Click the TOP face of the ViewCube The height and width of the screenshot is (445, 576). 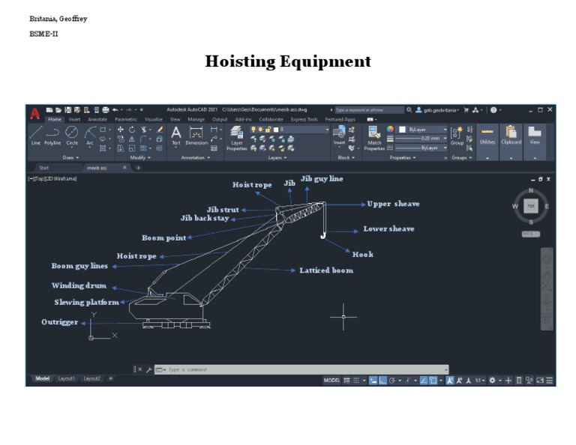coord(531,206)
